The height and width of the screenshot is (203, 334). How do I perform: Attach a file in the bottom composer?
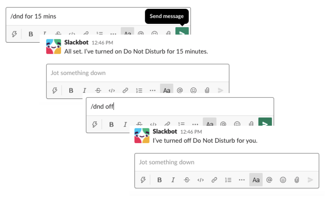point(296,180)
